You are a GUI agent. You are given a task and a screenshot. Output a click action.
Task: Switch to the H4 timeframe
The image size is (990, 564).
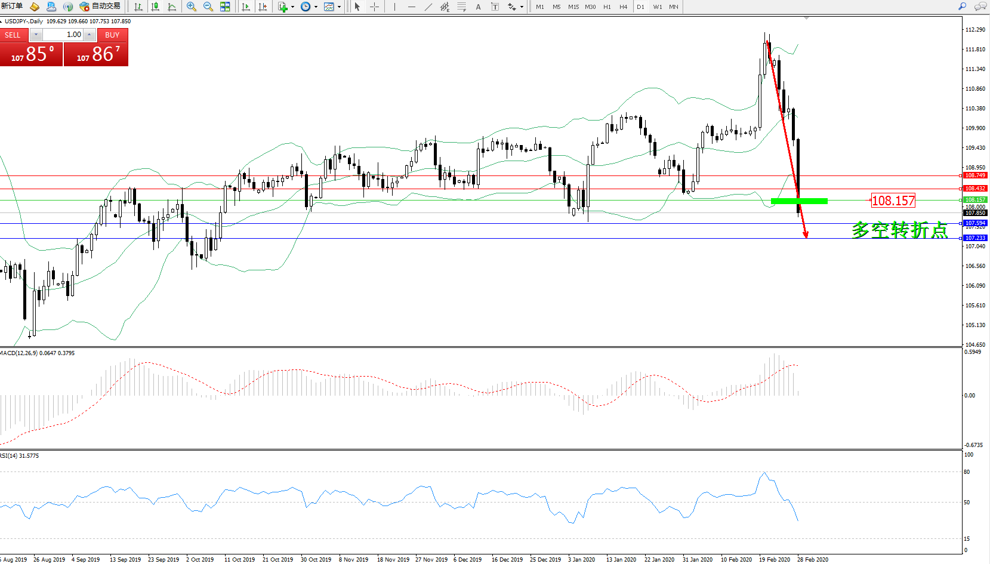623,7
